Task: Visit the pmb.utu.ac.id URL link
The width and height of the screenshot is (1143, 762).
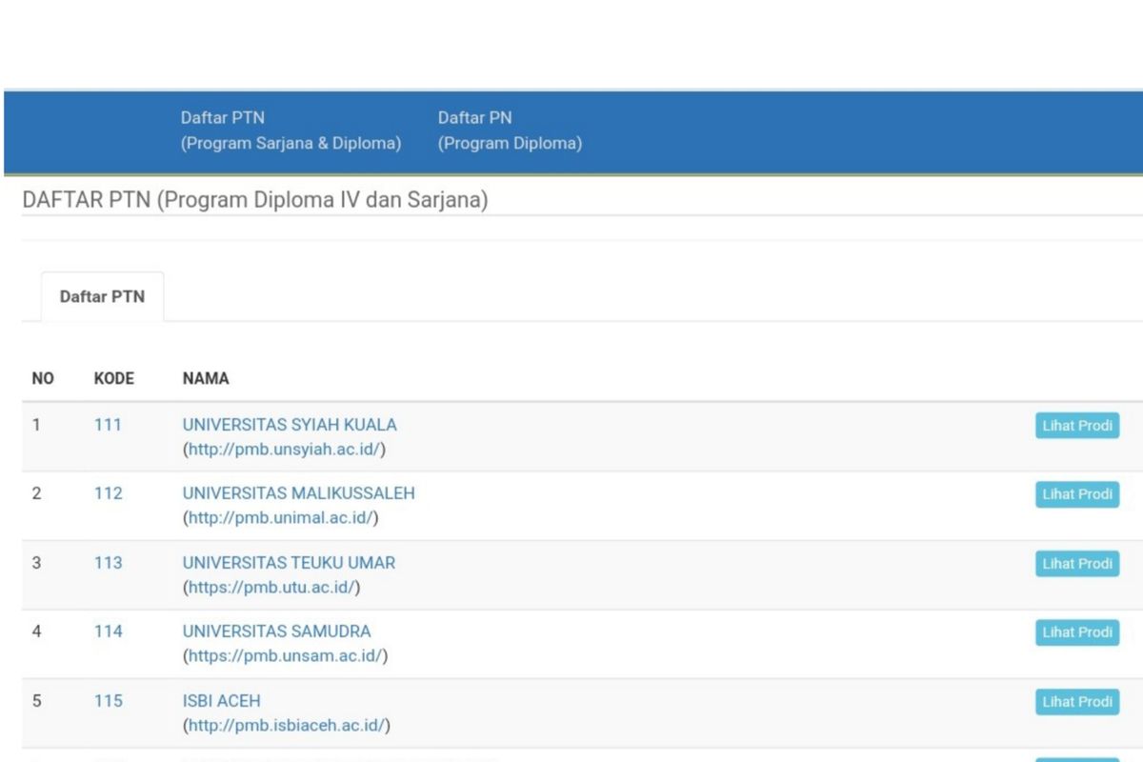Action: coord(273,588)
